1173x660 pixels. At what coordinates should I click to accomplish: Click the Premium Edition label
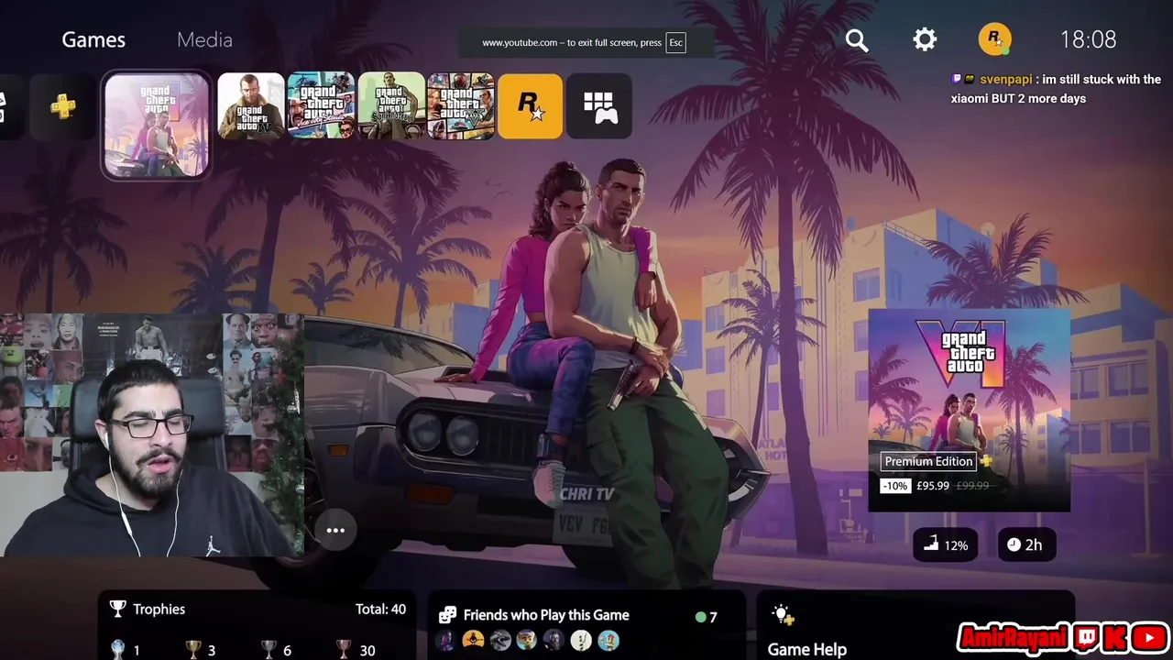928,461
